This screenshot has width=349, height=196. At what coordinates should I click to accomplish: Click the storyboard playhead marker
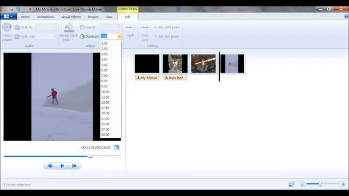(x=219, y=66)
